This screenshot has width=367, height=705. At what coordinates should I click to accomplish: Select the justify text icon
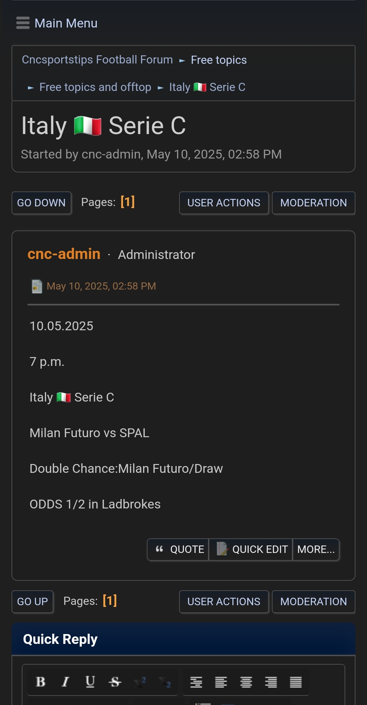pos(296,682)
